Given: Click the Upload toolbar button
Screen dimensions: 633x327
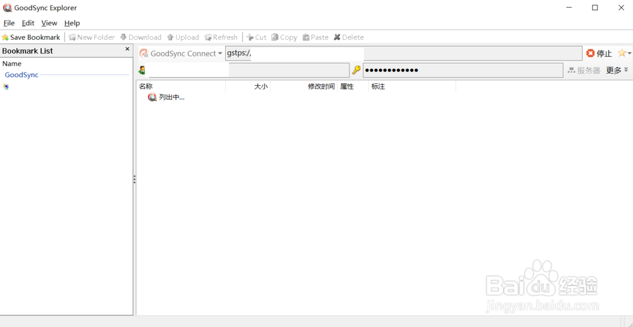Looking at the screenshot, I should (x=183, y=37).
